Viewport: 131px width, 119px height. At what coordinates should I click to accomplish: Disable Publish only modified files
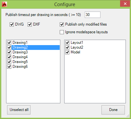point(62,24)
